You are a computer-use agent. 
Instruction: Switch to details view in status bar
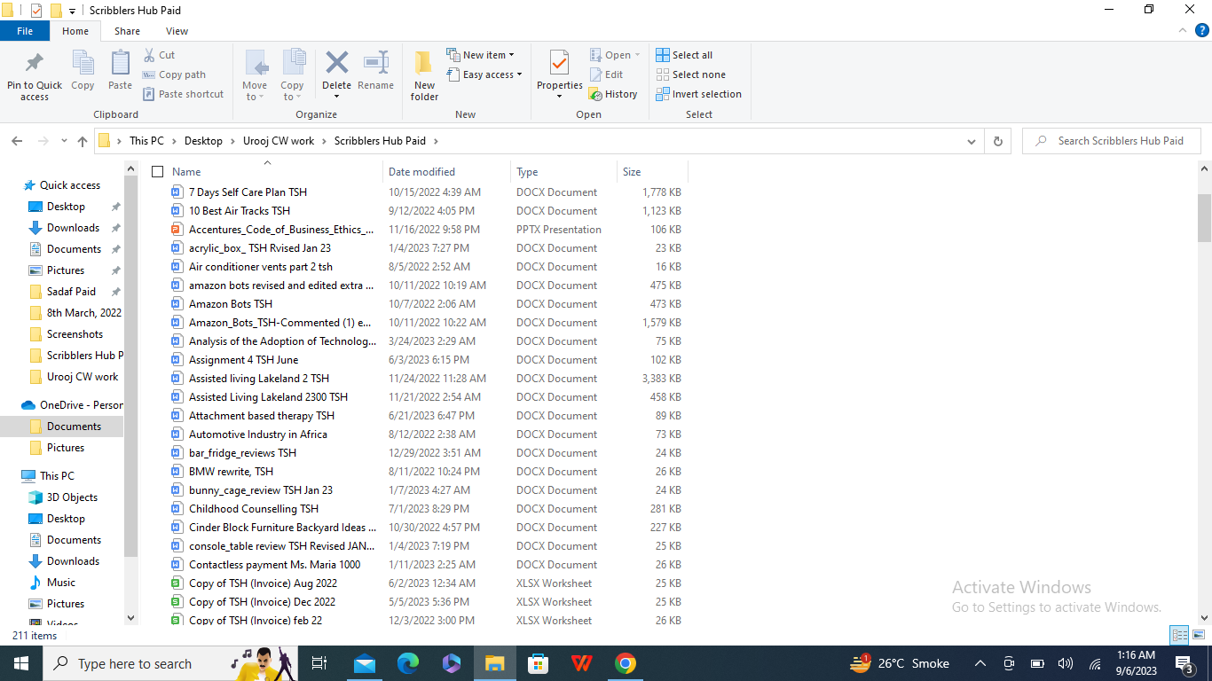[1179, 635]
